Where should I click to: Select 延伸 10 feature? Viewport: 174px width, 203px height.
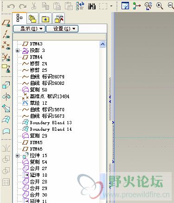pos(39,175)
